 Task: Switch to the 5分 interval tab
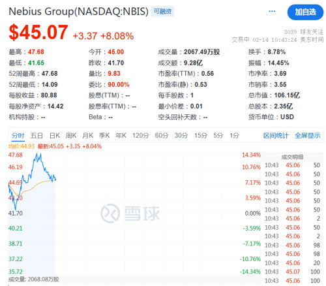pyautogui.click(x=218, y=136)
